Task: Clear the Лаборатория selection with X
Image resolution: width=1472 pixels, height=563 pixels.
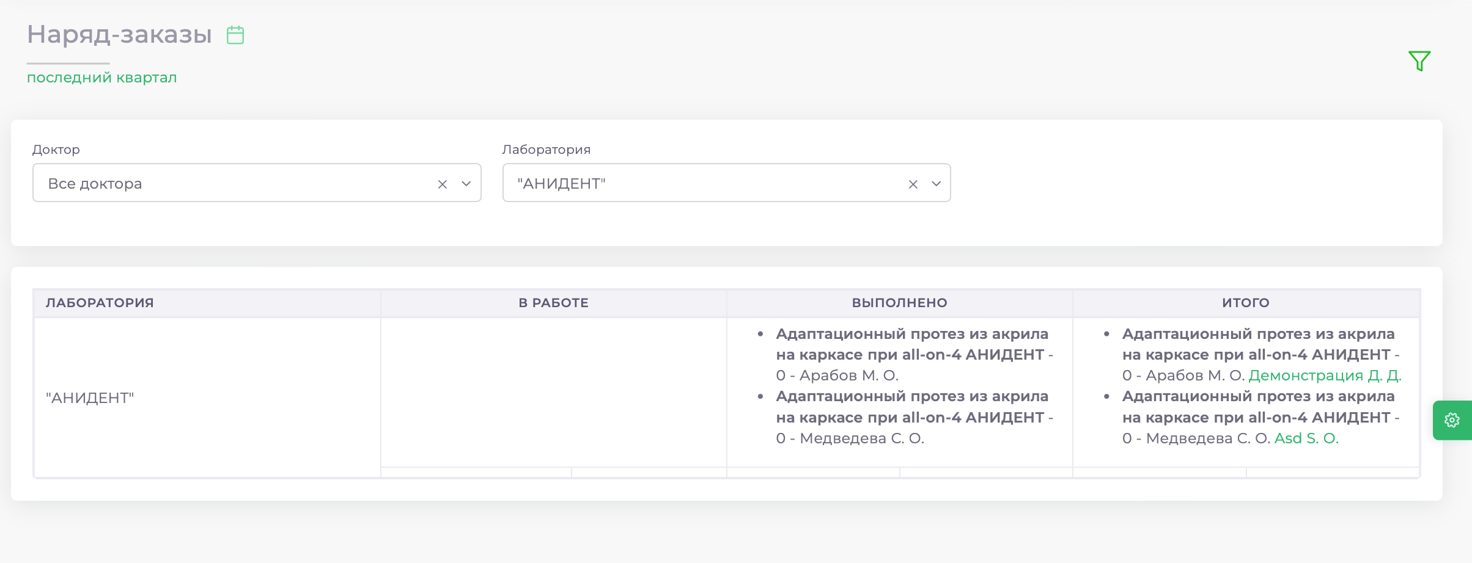Action: 913,184
